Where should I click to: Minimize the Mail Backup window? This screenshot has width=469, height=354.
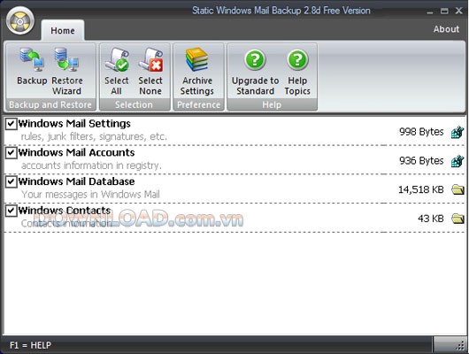coord(430,12)
